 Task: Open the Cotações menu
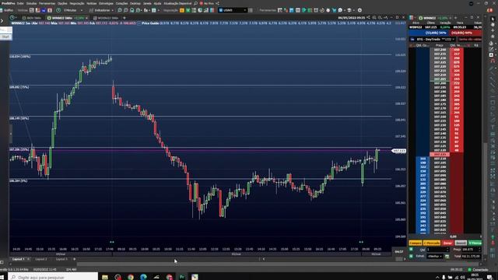click(x=121, y=3)
